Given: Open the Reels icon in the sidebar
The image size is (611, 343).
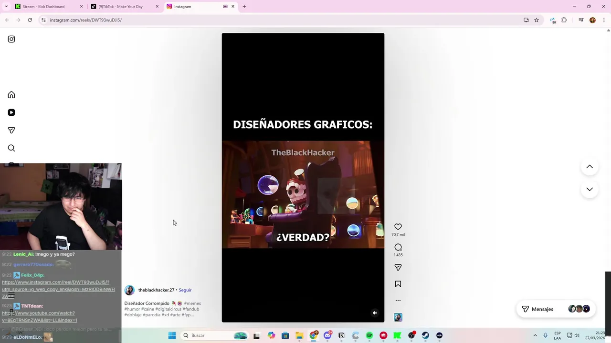Looking at the screenshot, I should (x=11, y=112).
